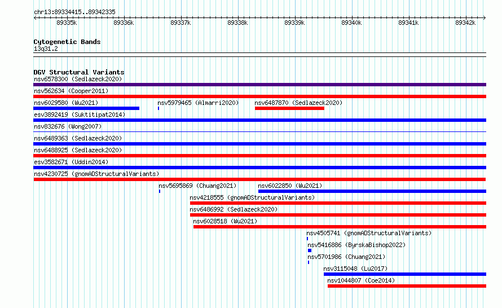502x308 pixels.
Task: Click the tiny blue nsv4505741 marker
Action: (x=307, y=239)
